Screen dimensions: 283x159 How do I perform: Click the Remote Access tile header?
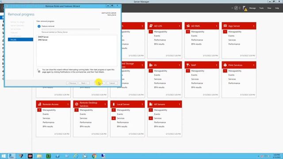point(53,104)
